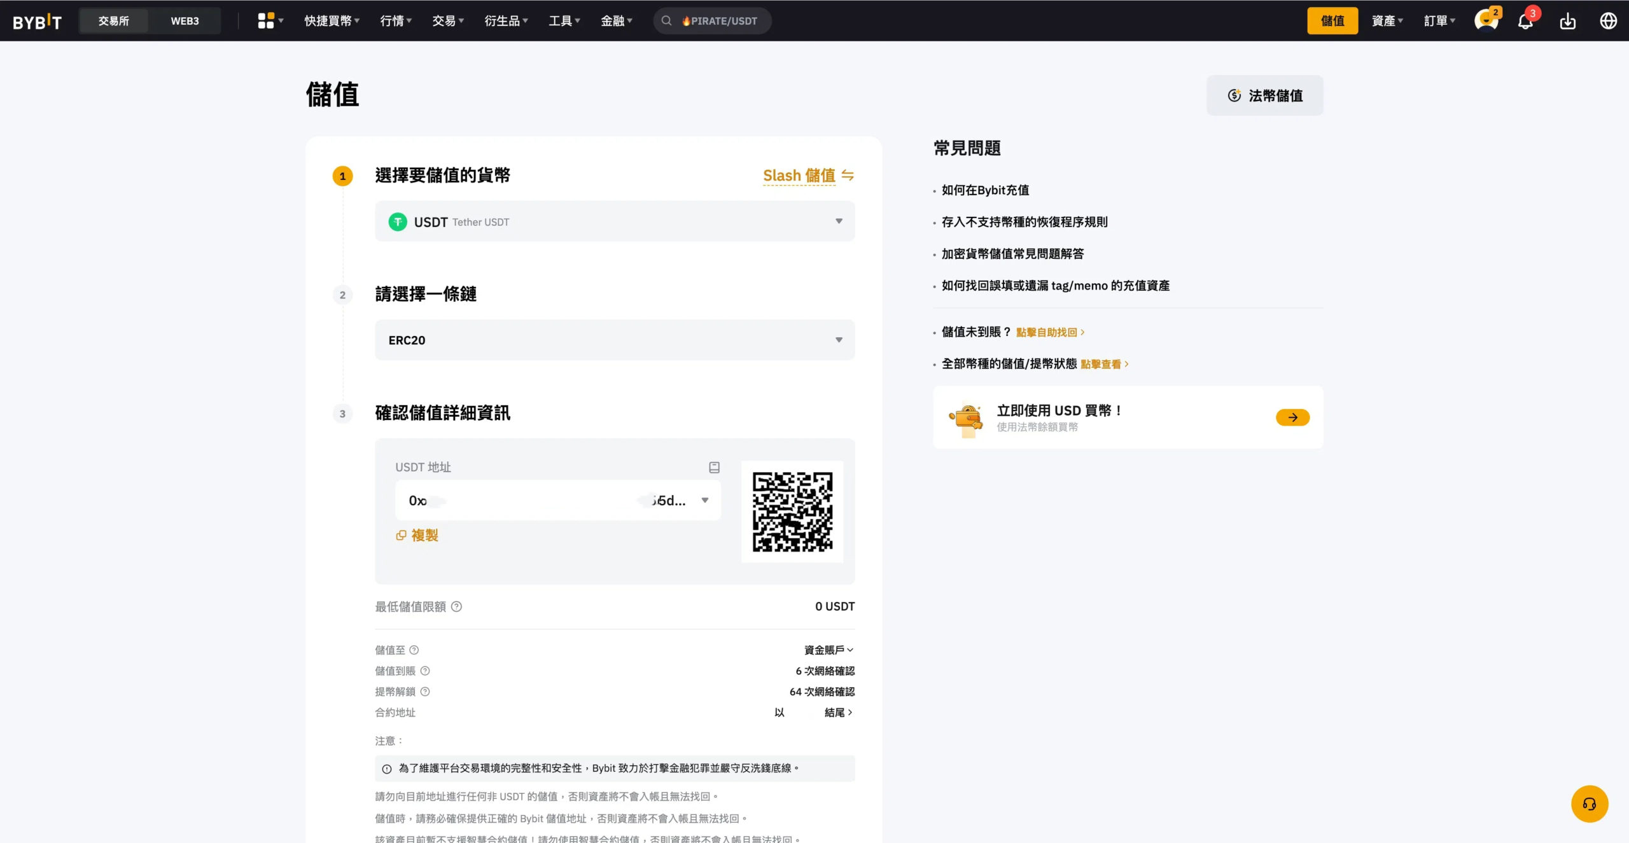Expand the deposit address dropdown arrow
The image size is (1629, 843).
point(705,500)
